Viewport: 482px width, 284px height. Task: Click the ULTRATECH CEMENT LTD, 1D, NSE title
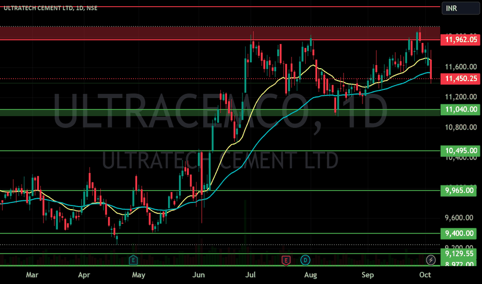(50, 8)
